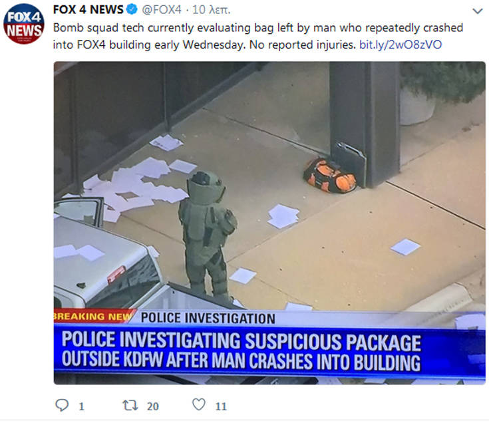Click the @FOX4 handle
This screenshot has width=489, height=423.
(162, 10)
